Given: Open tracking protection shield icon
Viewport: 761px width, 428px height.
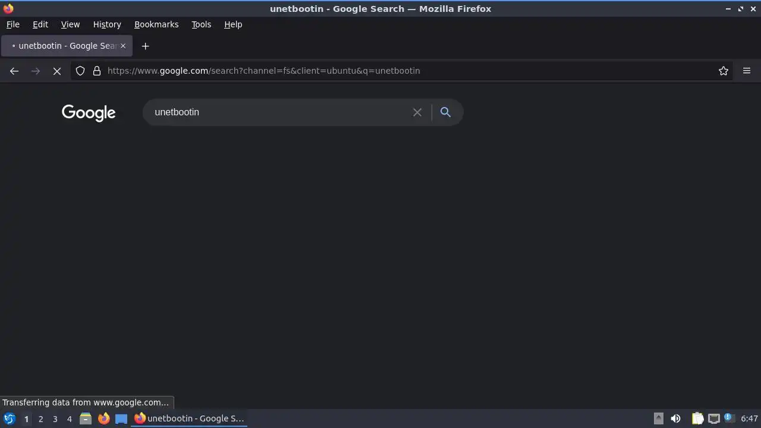Looking at the screenshot, I should 80,71.
